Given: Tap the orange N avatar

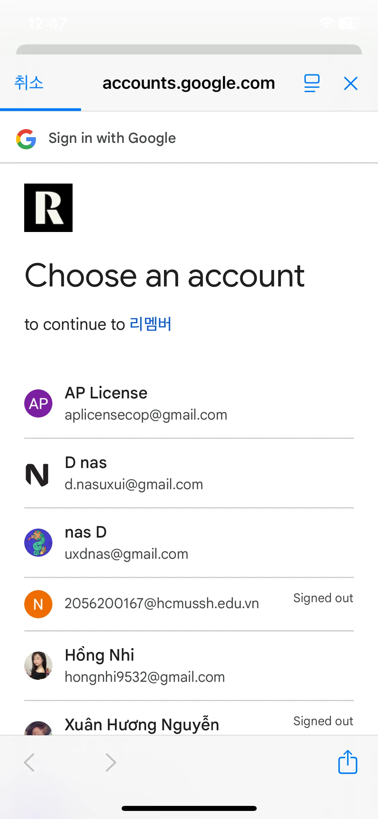Looking at the screenshot, I should click(38, 604).
